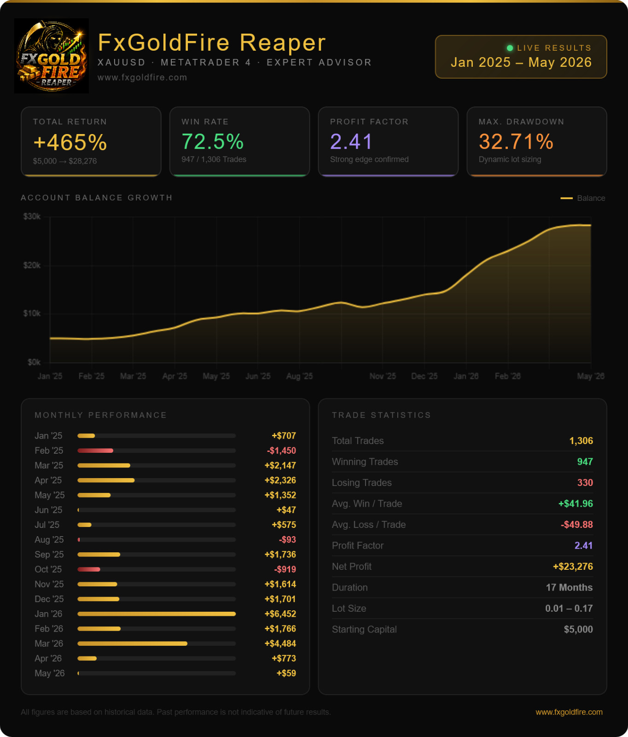Click the 'Strong edge confirmed' text

pyautogui.click(x=369, y=159)
